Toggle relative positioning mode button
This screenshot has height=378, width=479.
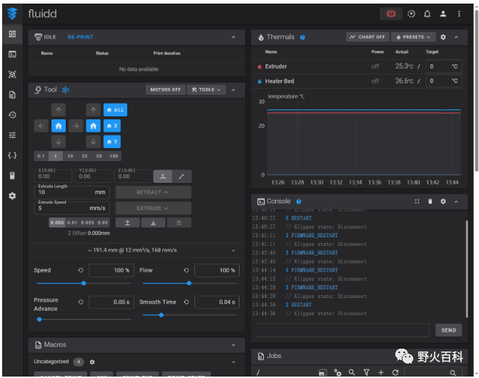click(182, 176)
